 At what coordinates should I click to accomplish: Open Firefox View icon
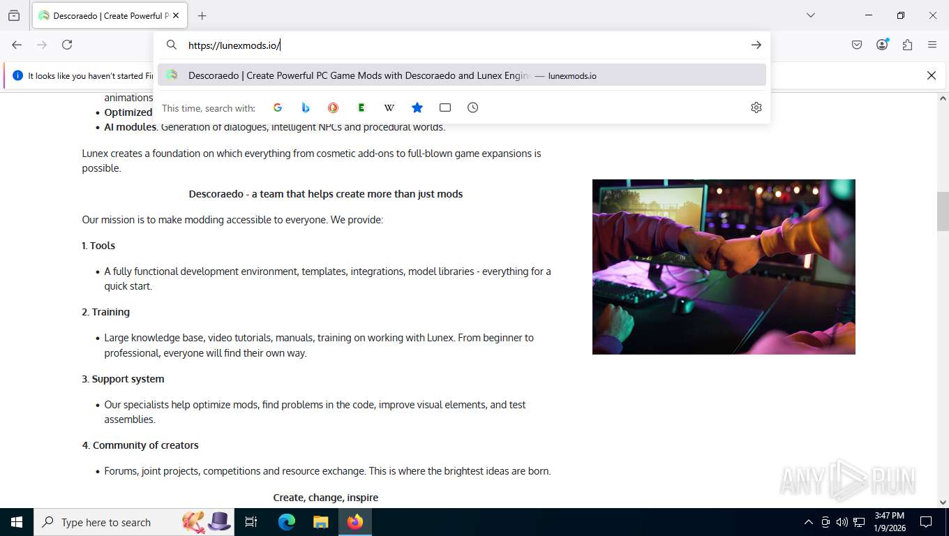(14, 15)
